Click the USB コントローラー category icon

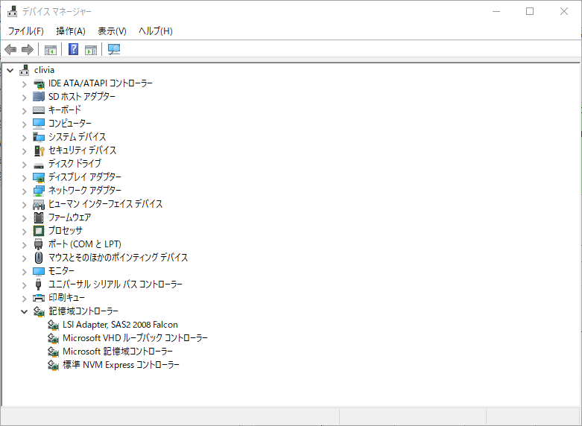[x=38, y=284]
